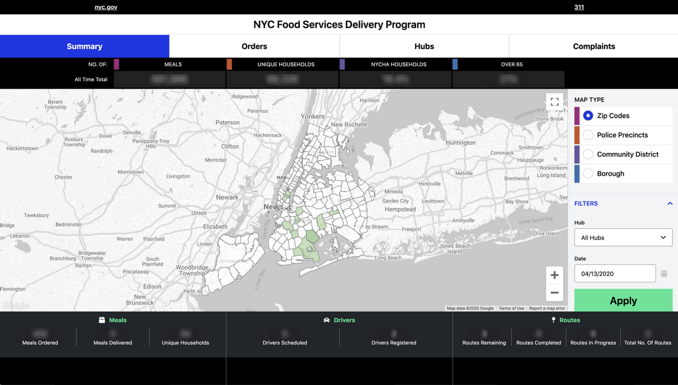Switch to the Complaints tab
Viewport: 678px width, 385px height.
pyautogui.click(x=594, y=46)
